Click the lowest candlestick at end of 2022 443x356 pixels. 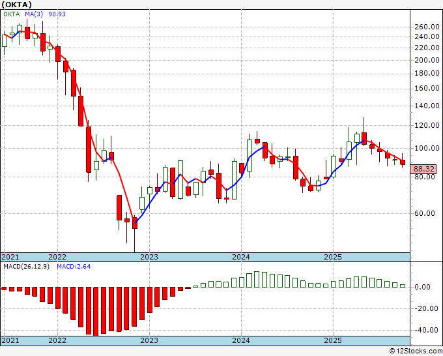pyautogui.click(x=135, y=223)
